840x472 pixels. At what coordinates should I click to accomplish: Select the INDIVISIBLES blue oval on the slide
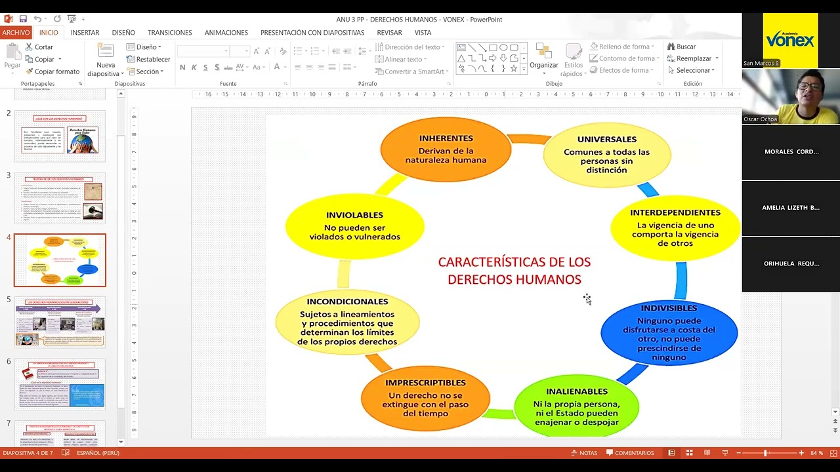click(x=669, y=332)
